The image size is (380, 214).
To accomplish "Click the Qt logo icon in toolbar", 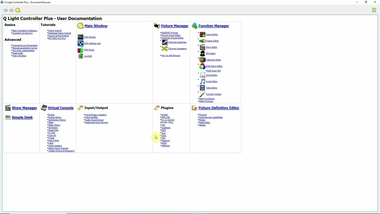I will point(374,10).
